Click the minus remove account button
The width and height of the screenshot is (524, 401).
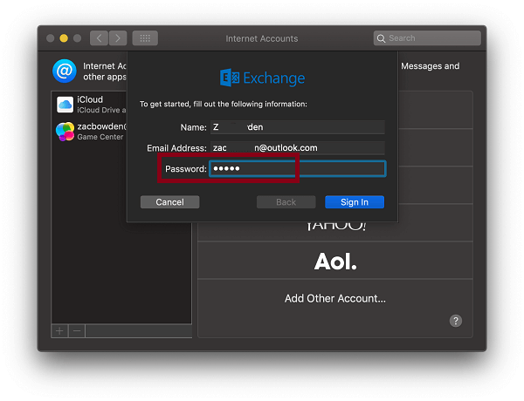click(77, 331)
